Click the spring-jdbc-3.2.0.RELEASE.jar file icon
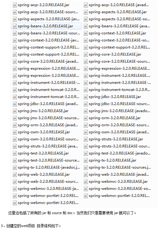164x231 pixels. 86,97
